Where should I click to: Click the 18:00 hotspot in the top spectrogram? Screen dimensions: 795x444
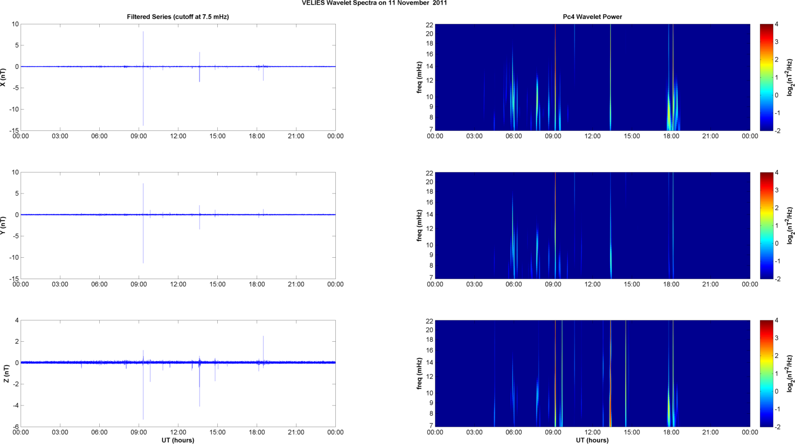[x=670, y=117]
